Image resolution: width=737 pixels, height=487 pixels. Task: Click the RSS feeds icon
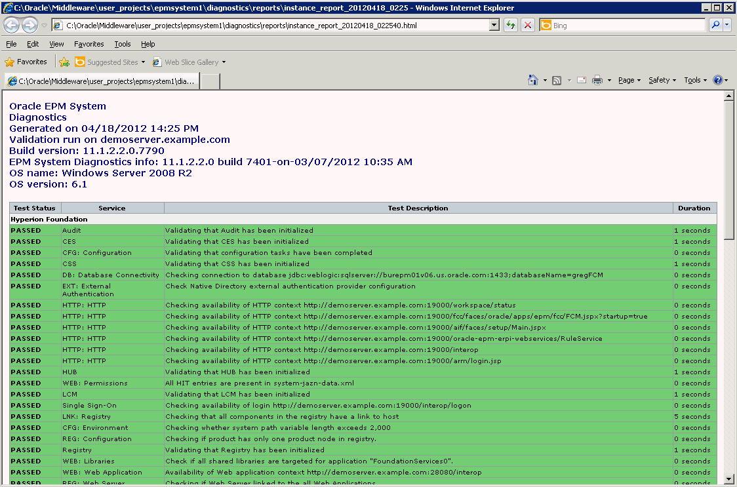coord(555,79)
